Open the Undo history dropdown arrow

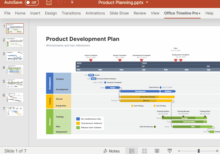(x=65, y=2)
